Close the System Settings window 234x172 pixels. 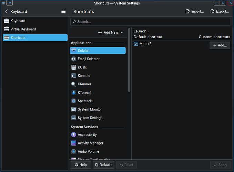point(231,3)
